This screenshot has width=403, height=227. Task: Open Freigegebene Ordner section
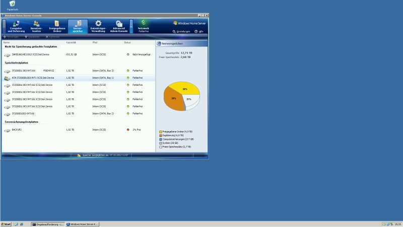pos(57,26)
